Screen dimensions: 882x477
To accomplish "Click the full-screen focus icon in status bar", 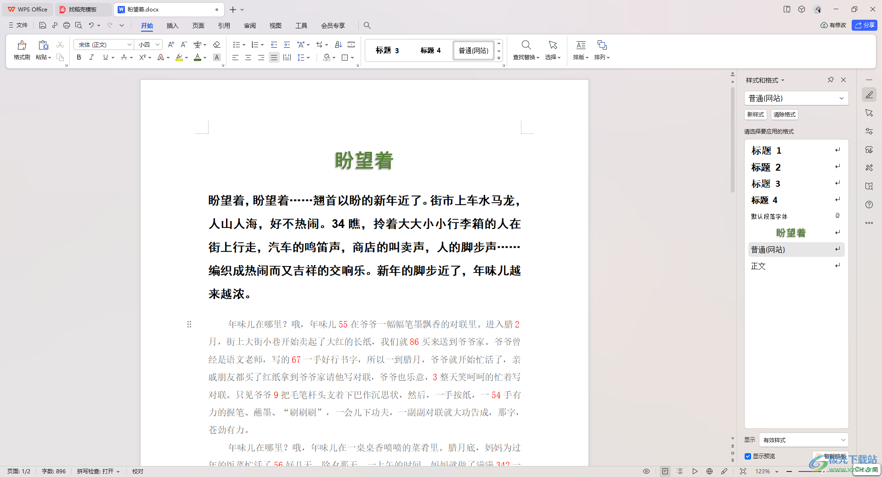I will (743, 471).
